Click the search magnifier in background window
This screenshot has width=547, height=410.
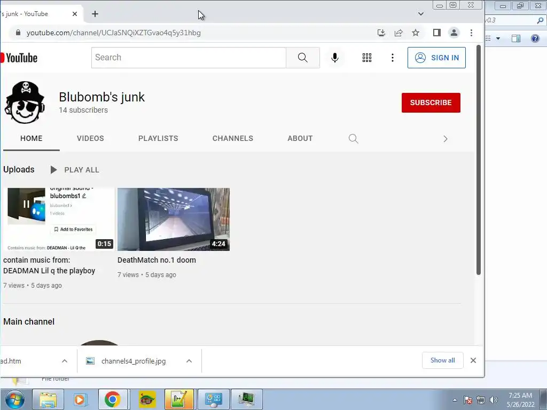[x=541, y=20]
